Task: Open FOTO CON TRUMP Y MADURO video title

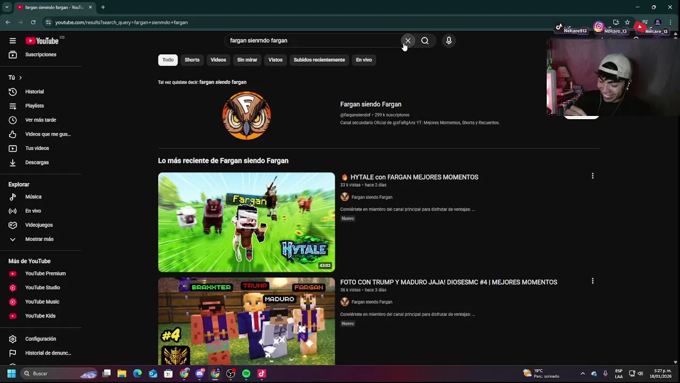Action: tap(448, 282)
